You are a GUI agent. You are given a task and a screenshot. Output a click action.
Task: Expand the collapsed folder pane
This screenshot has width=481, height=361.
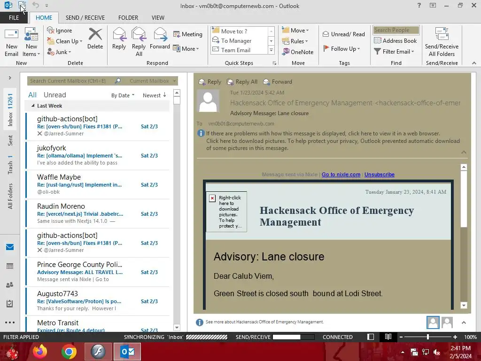point(10,78)
